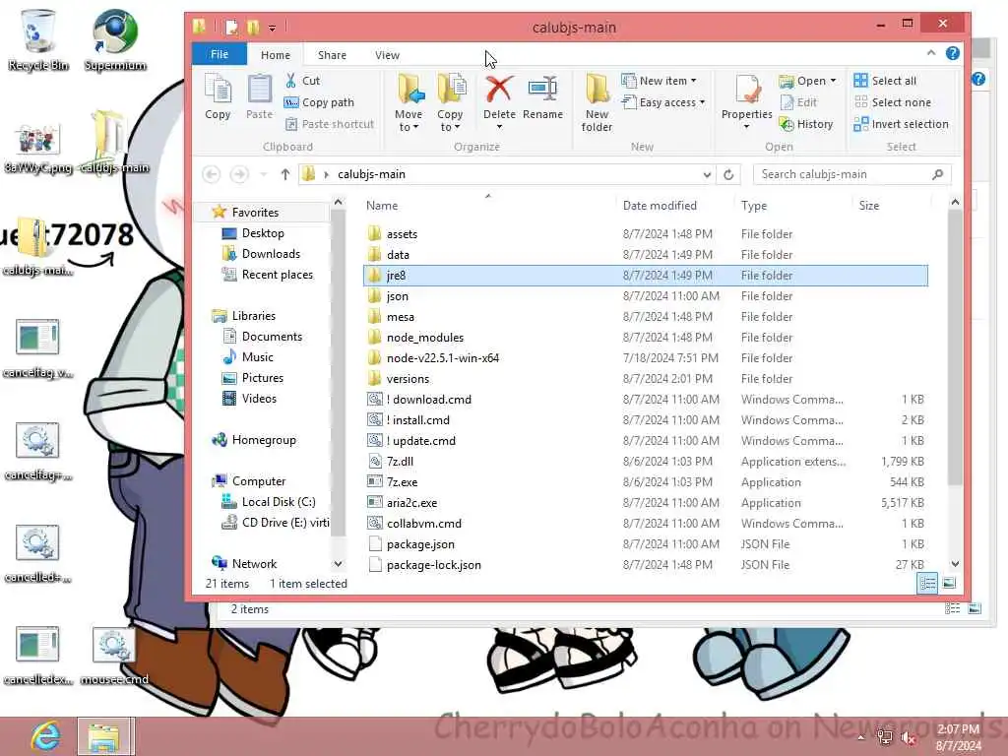This screenshot has height=756, width=1008.
Task: Open the Open button dropdown
Action: [x=833, y=81]
